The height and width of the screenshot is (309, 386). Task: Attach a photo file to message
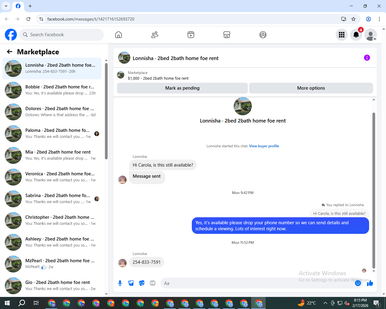coord(131,283)
